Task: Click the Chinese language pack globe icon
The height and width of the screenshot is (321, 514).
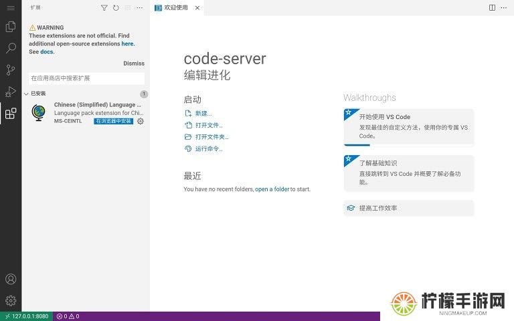Action: point(38,112)
